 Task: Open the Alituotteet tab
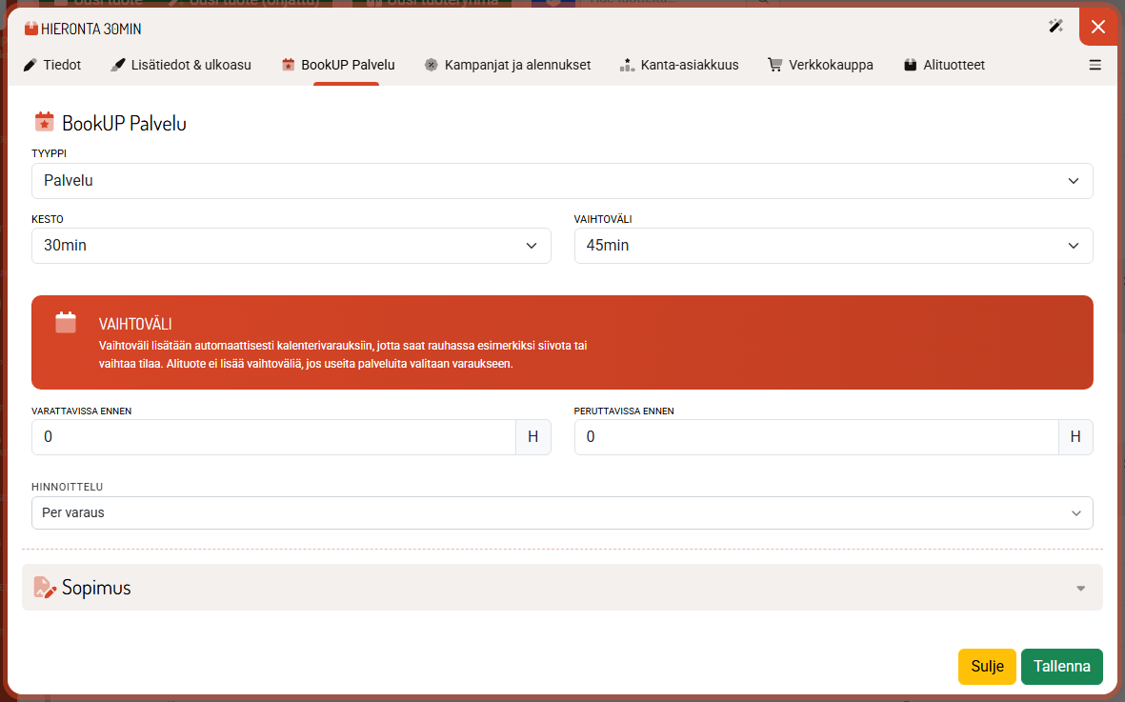(x=944, y=66)
